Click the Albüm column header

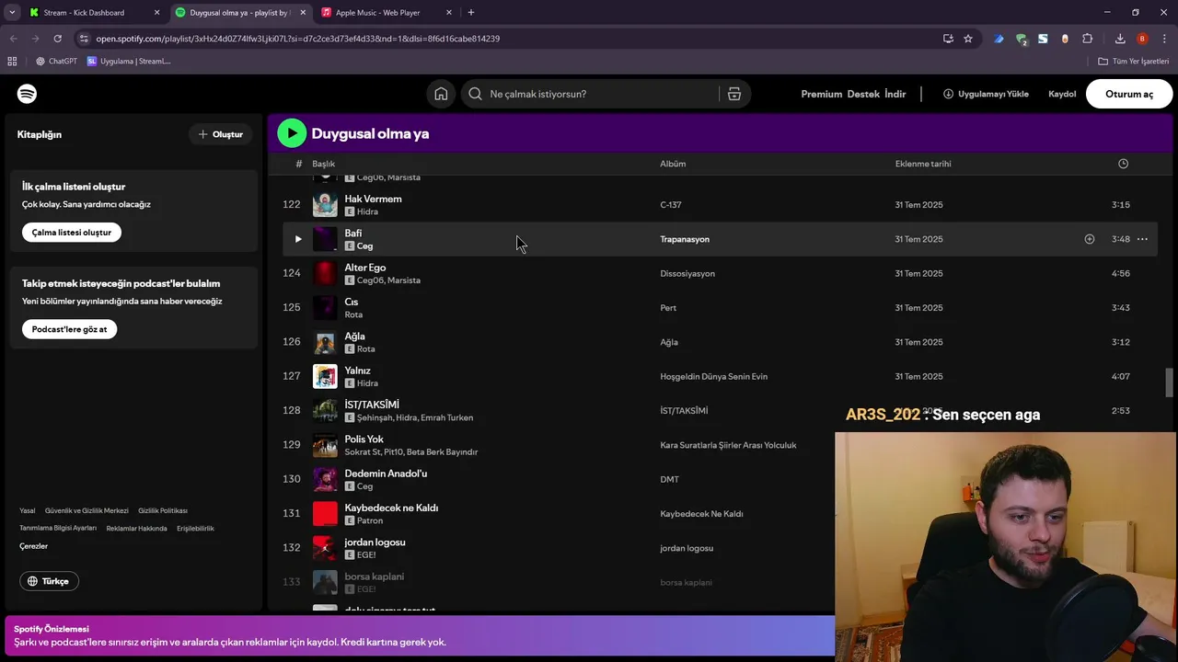[673, 164]
